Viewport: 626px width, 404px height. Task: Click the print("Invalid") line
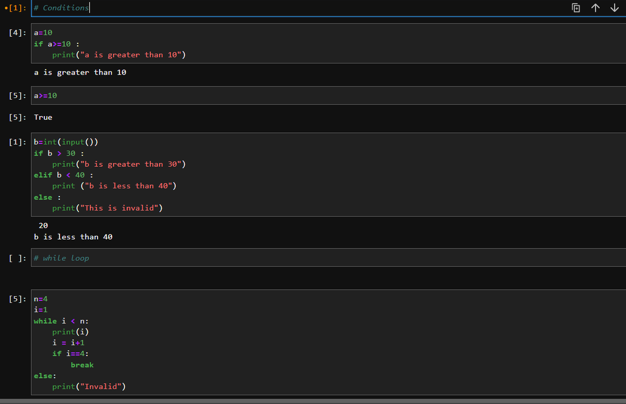[x=89, y=387]
